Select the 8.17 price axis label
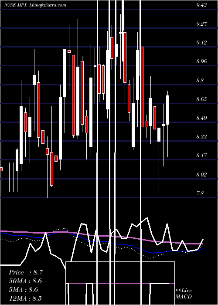 pyautogui.click(x=201, y=156)
